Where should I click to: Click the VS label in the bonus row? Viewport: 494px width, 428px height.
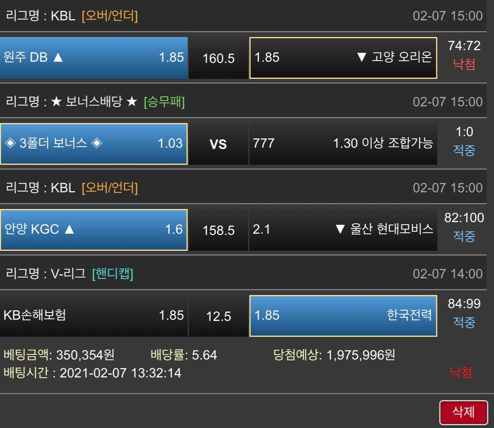coord(218,144)
